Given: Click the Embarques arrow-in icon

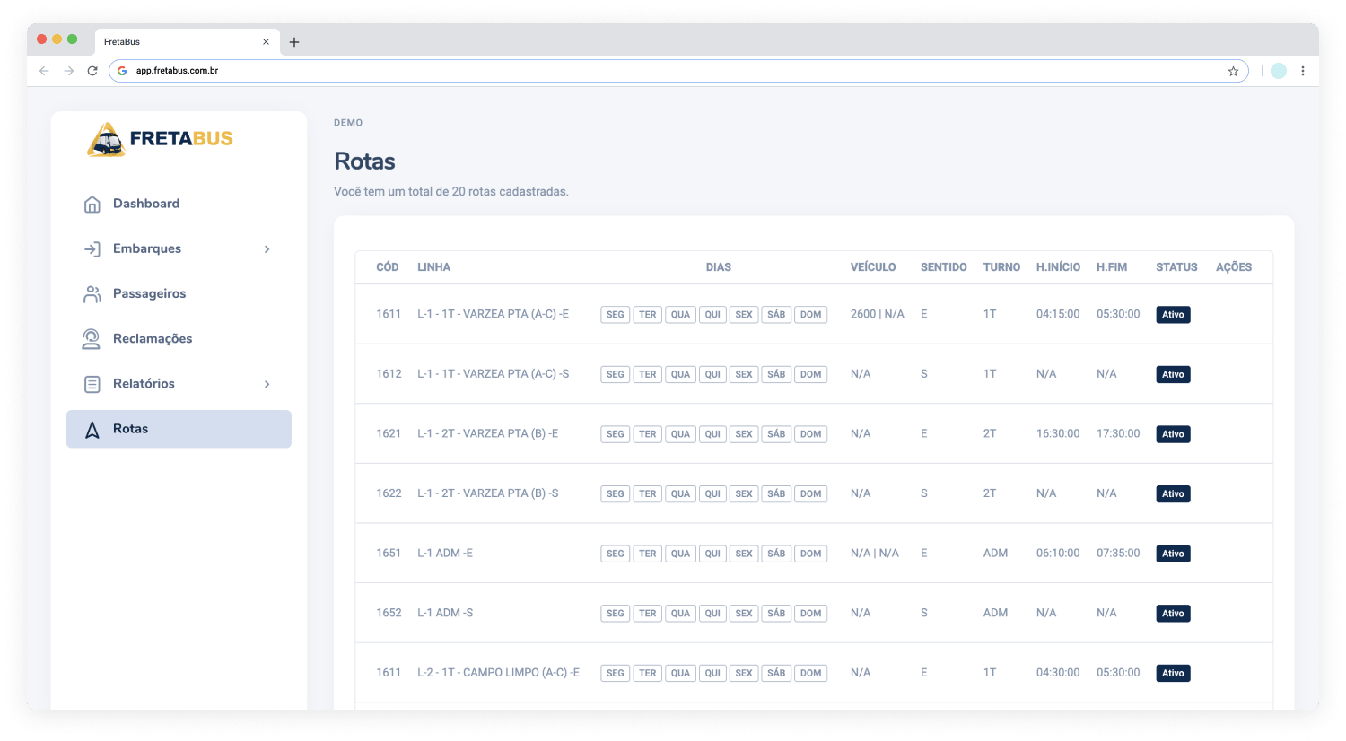Looking at the screenshot, I should [x=92, y=249].
